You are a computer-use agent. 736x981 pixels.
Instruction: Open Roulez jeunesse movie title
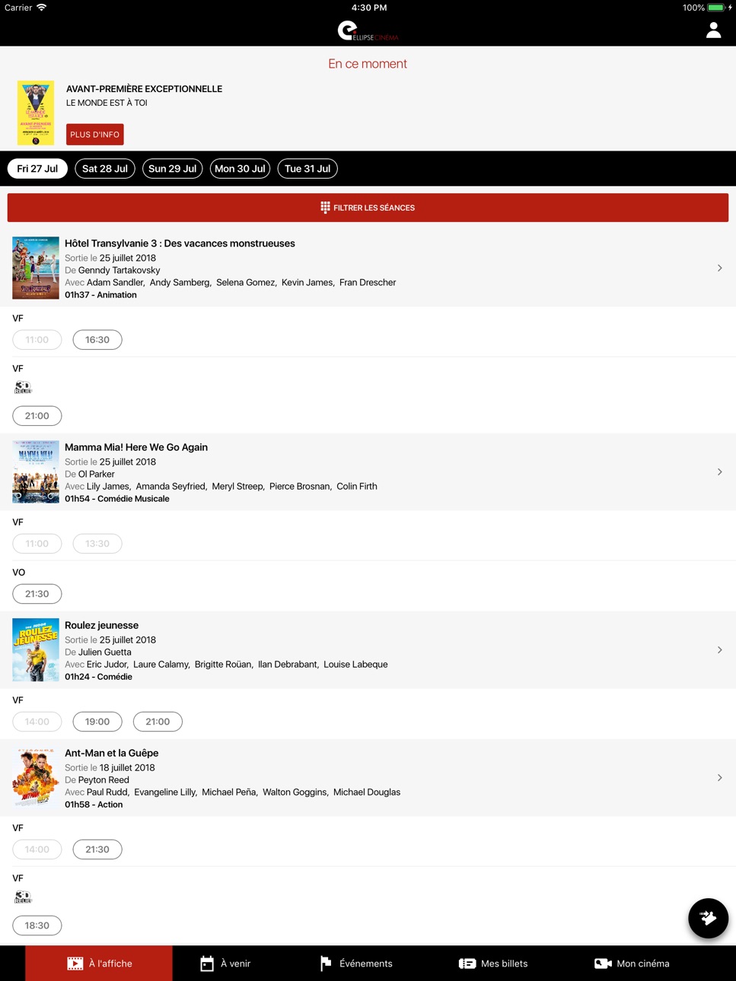[x=101, y=625]
